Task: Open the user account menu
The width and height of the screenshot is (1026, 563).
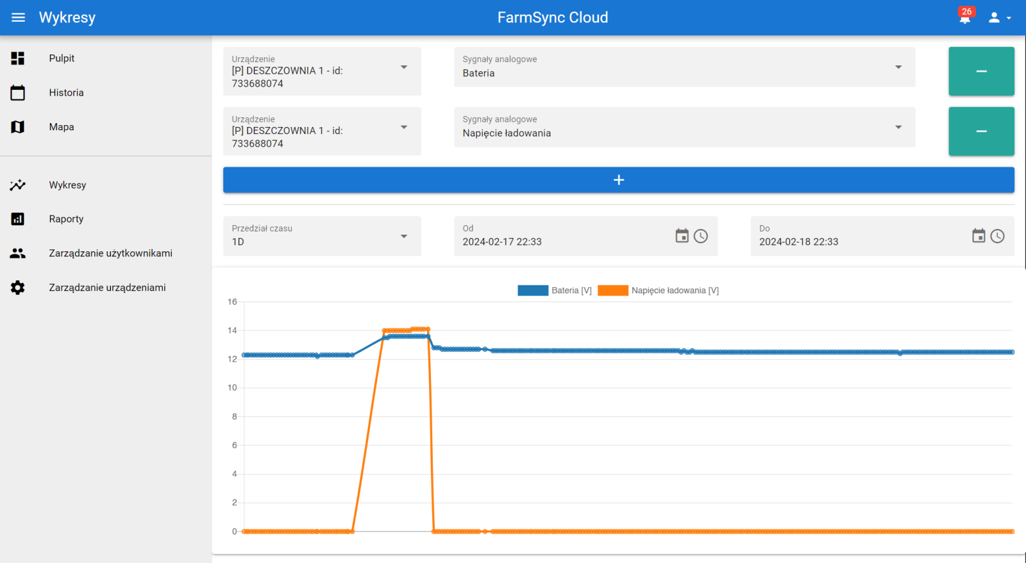Action: point(998,17)
